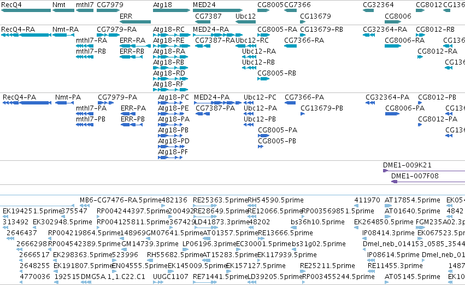This screenshot has width=465, height=285.
Task: Select the CG32364-PA protein label
Action: click(x=387, y=98)
